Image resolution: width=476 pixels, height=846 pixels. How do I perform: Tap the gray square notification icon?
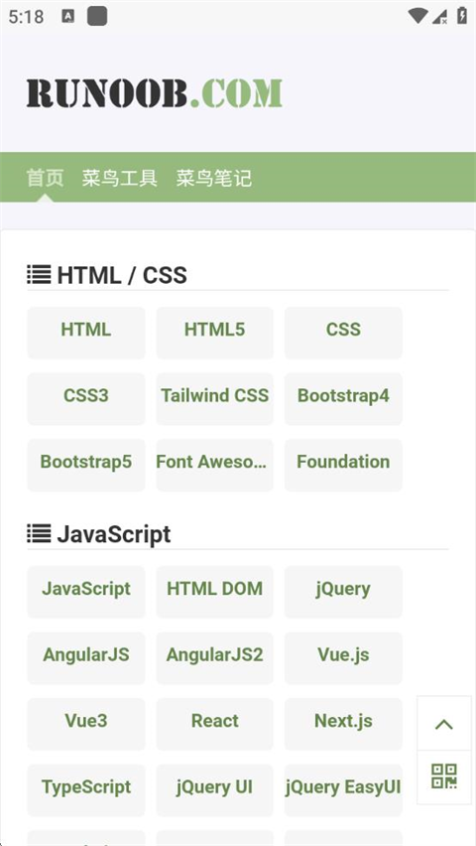[x=97, y=16]
